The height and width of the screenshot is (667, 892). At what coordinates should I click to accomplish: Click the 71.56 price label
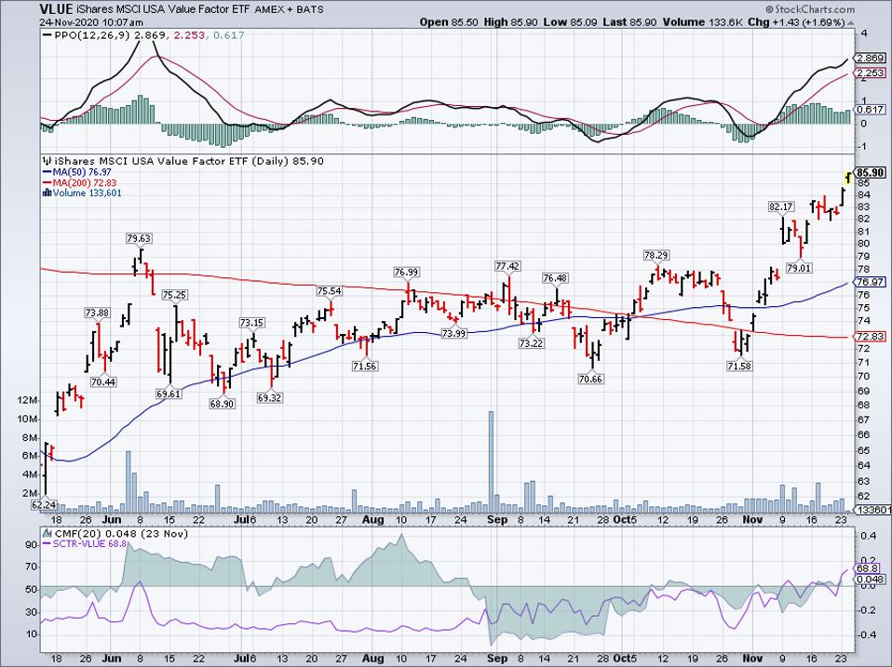coord(365,366)
